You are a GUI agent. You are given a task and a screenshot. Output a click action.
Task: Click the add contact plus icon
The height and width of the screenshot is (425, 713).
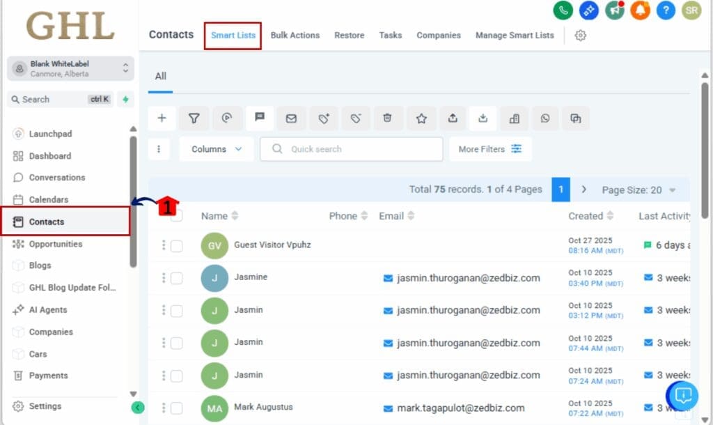(x=162, y=118)
